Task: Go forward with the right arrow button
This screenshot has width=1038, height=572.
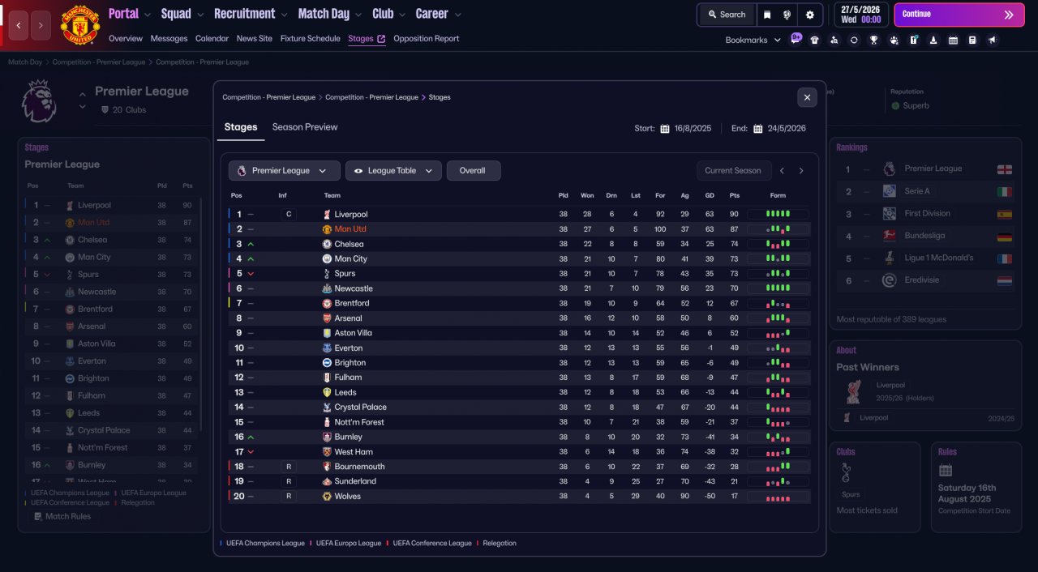Action: [41, 26]
